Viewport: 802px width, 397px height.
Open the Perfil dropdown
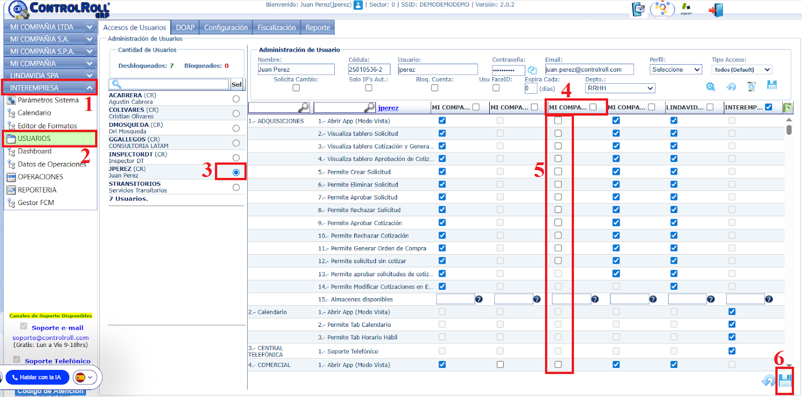pos(676,70)
